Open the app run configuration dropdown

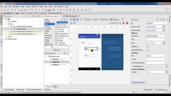49,10
